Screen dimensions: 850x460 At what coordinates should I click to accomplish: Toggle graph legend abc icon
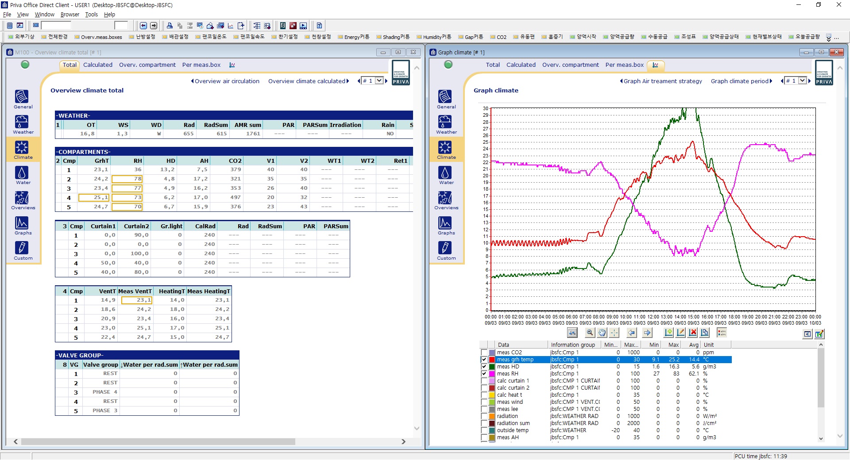[x=722, y=333]
